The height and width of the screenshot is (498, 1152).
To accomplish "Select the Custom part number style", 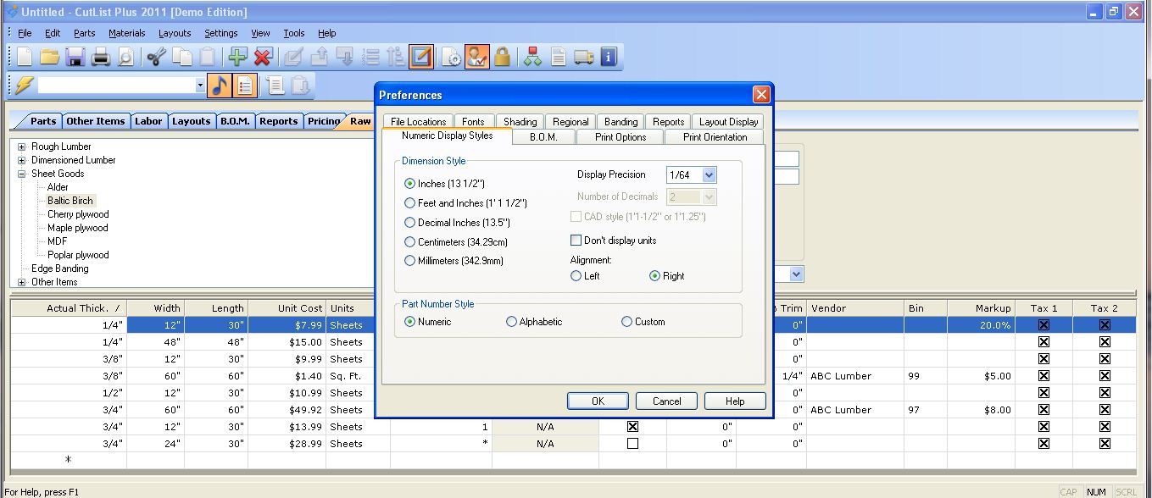I will point(626,322).
